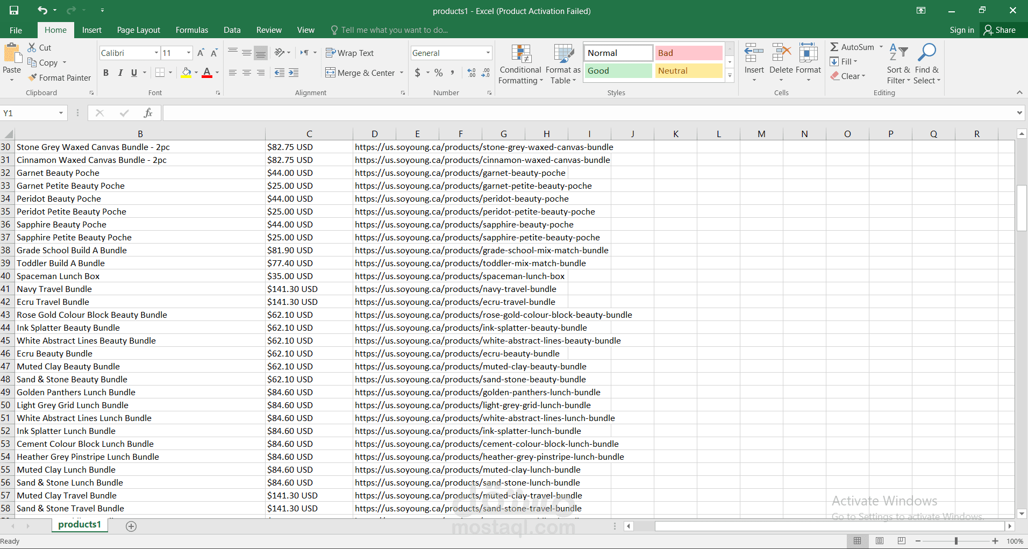Image resolution: width=1028 pixels, height=549 pixels.
Task: Toggle Align Left
Action: 232,73
